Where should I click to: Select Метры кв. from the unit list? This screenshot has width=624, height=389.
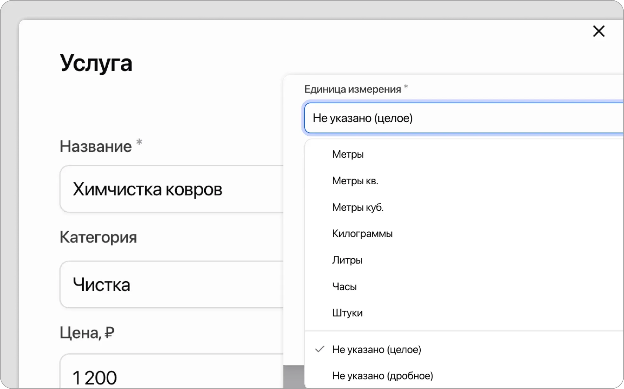[355, 181]
